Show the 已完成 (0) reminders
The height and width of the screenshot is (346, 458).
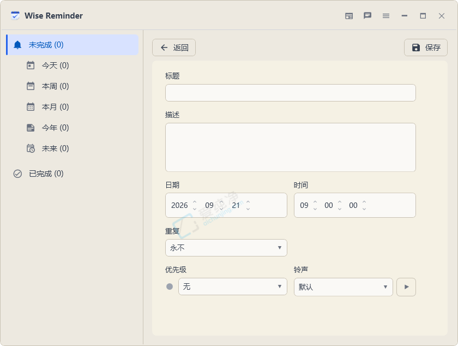72,174
